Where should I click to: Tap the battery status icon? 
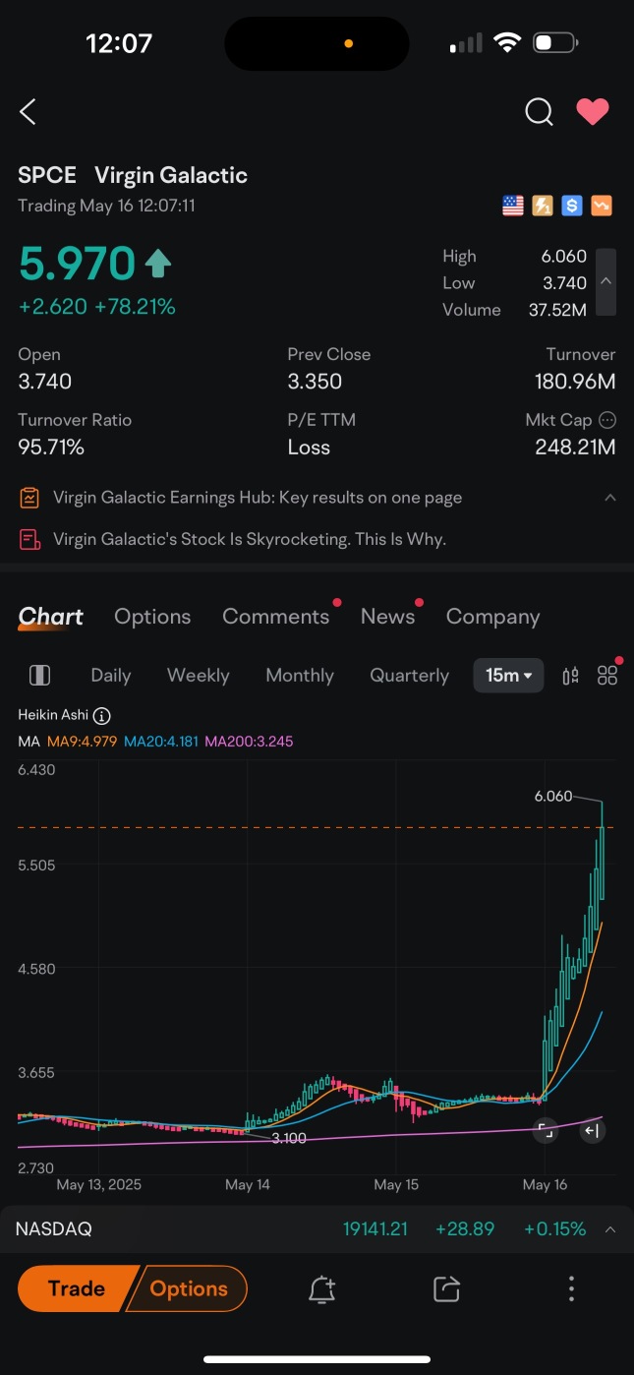click(x=555, y=43)
